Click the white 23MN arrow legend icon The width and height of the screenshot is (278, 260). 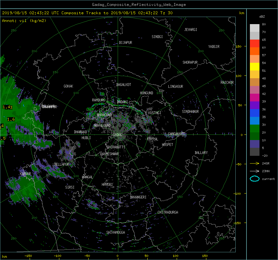coord(255,171)
